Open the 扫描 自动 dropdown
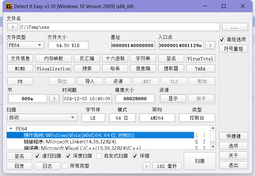This screenshot has width=255, height=176. point(43,117)
